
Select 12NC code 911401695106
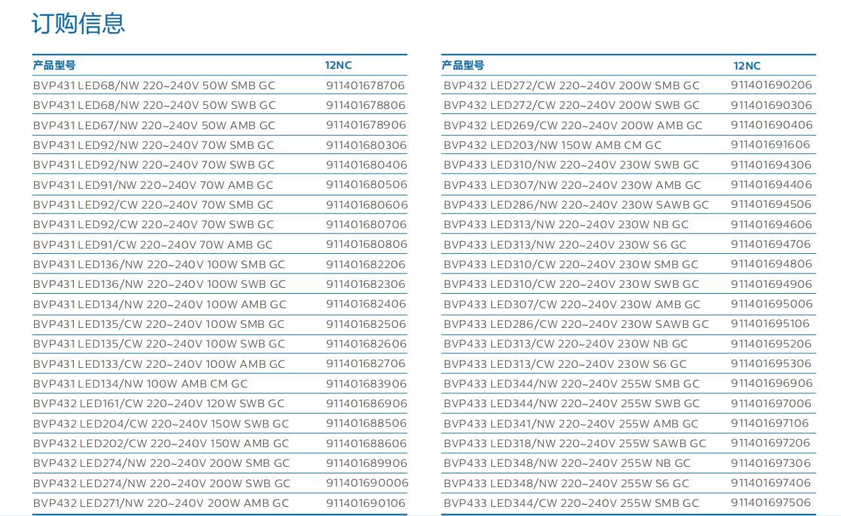tap(771, 323)
